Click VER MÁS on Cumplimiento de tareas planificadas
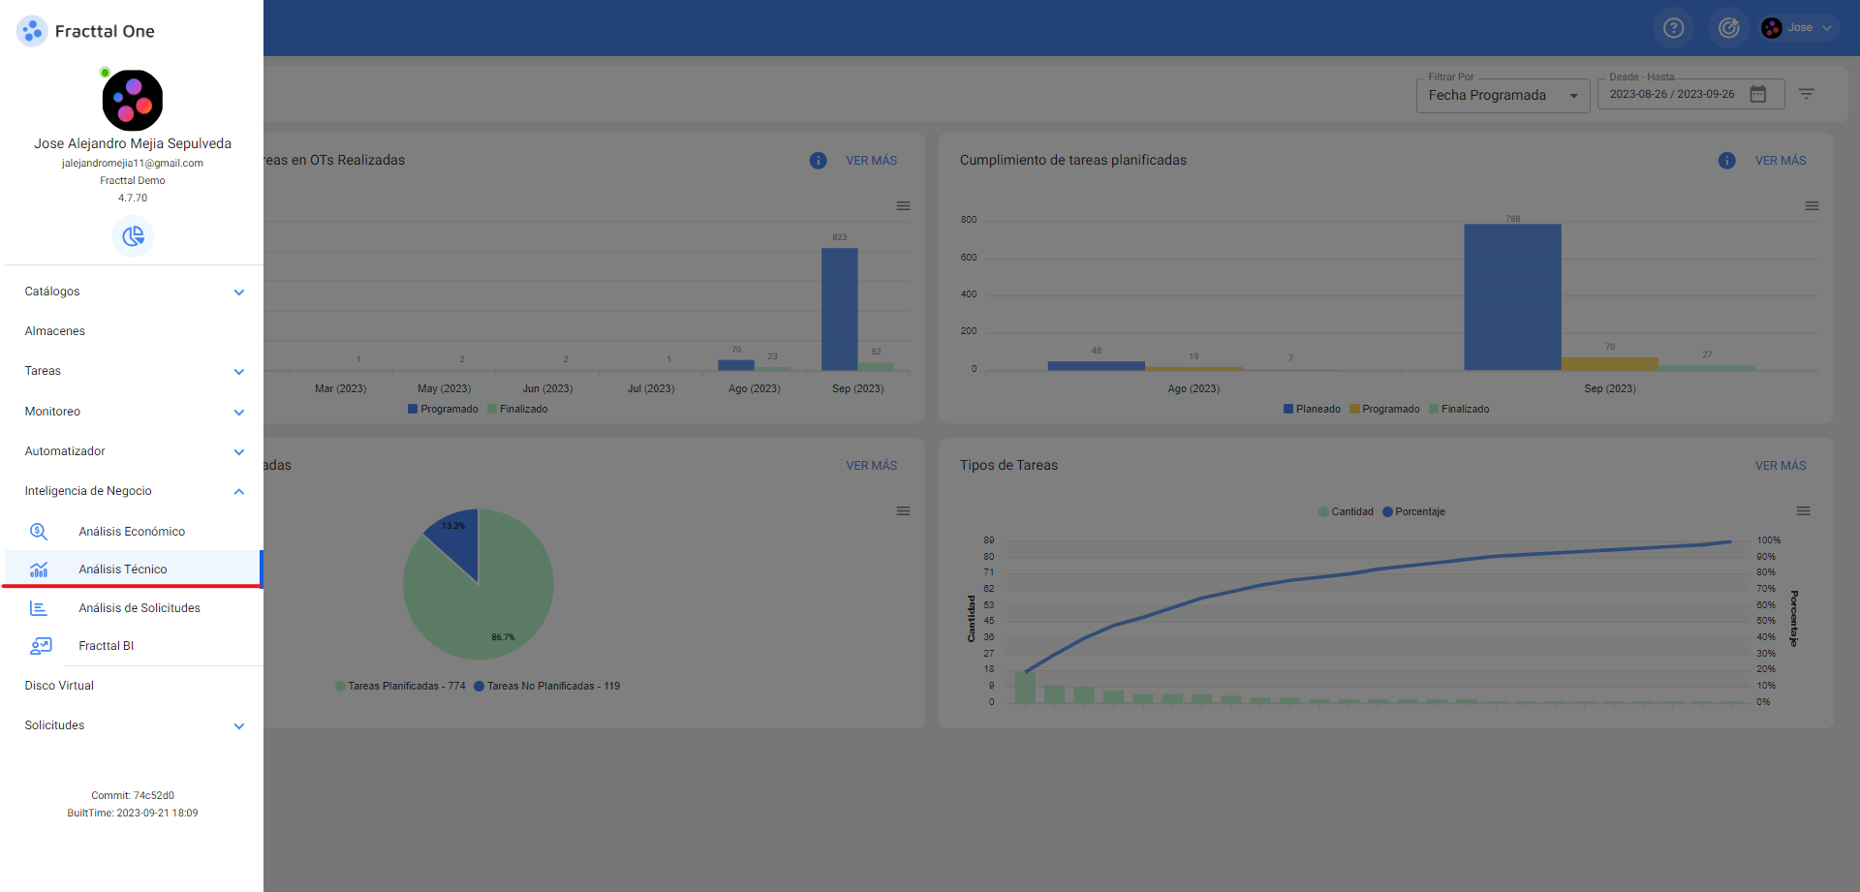The width and height of the screenshot is (1860, 892). pos(1780,161)
